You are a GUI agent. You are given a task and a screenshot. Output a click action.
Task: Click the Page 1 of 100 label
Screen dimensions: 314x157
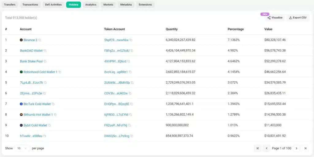281,148
